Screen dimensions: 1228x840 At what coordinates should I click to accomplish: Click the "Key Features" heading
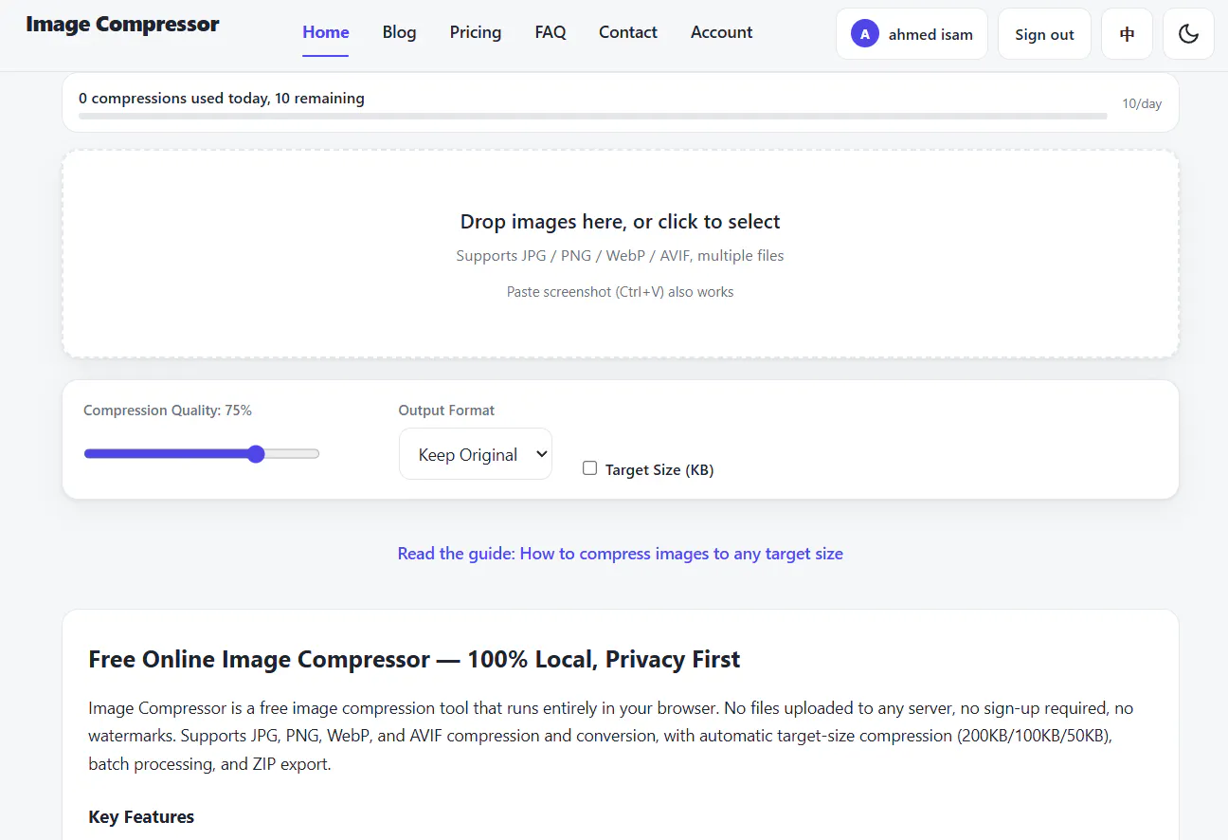coord(141,817)
